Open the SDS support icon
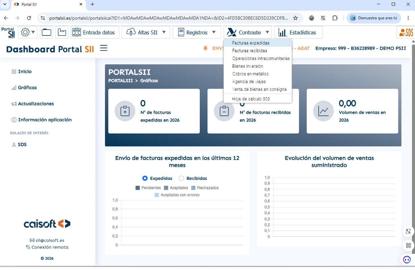 point(406,32)
